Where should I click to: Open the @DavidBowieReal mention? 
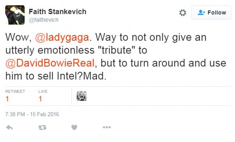(x=50, y=63)
